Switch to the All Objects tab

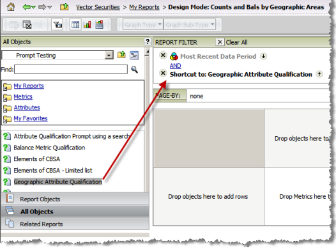pyautogui.click(x=75, y=212)
